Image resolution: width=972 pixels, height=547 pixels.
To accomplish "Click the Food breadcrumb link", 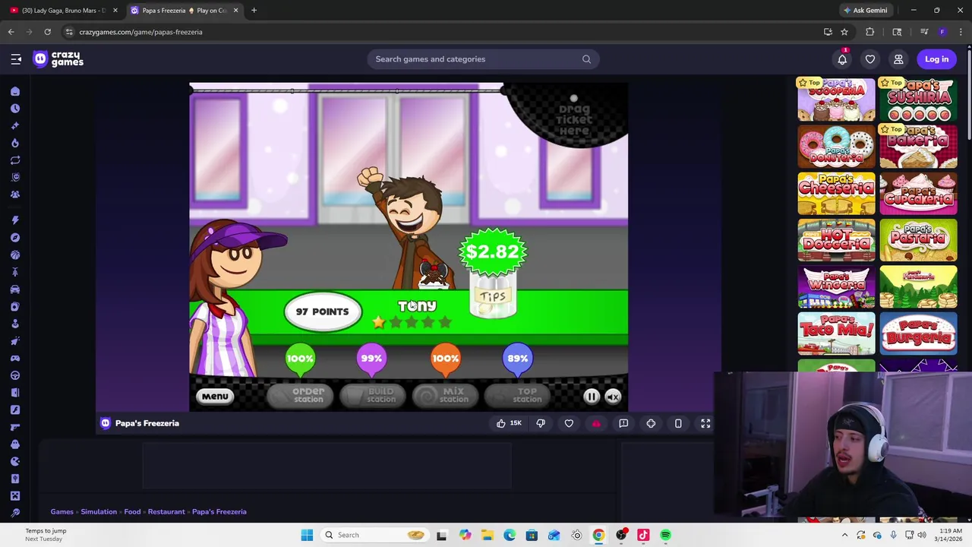I will (x=132, y=511).
